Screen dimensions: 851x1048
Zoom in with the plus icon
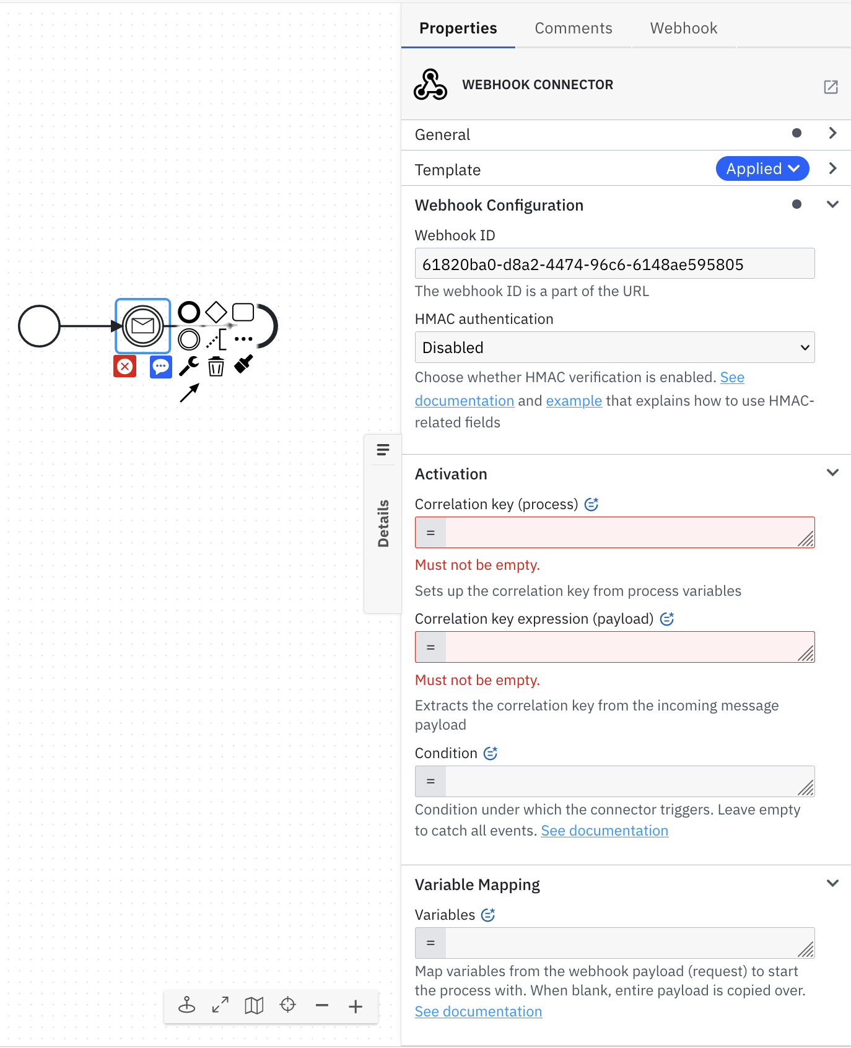pyautogui.click(x=355, y=1006)
